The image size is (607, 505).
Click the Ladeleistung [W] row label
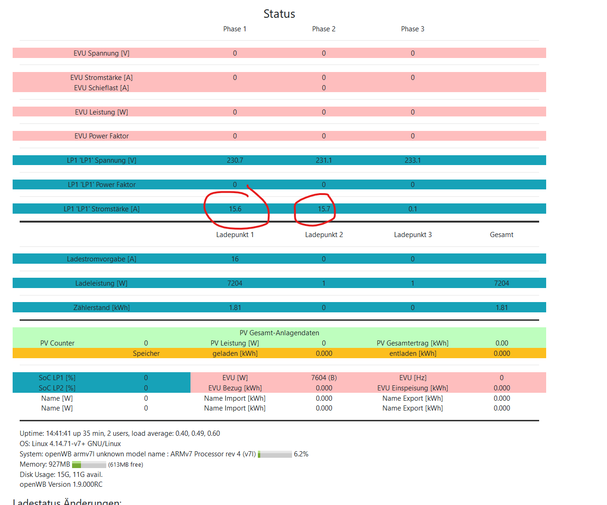click(x=102, y=283)
